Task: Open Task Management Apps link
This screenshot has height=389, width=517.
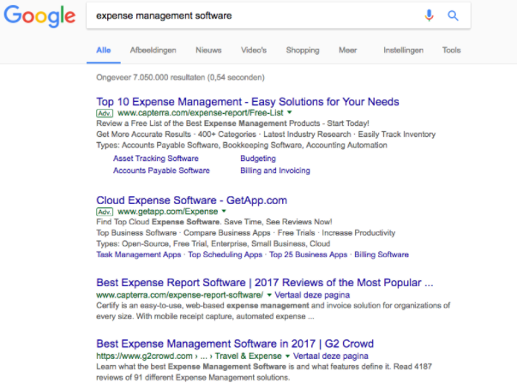Action: click(139, 254)
